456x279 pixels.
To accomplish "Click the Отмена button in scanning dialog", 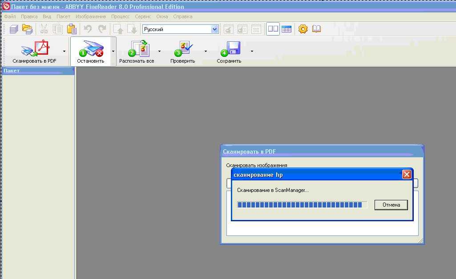I will pyautogui.click(x=391, y=205).
